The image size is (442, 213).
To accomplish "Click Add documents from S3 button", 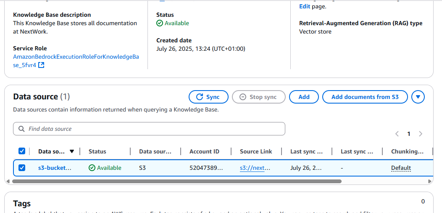I will pos(365,97).
